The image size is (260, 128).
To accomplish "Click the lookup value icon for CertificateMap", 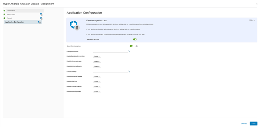I will tap(129, 71).
